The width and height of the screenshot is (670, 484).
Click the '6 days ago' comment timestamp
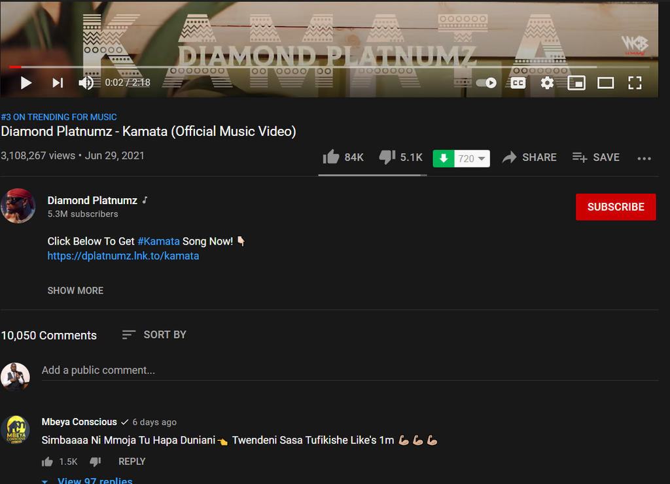[x=154, y=422]
